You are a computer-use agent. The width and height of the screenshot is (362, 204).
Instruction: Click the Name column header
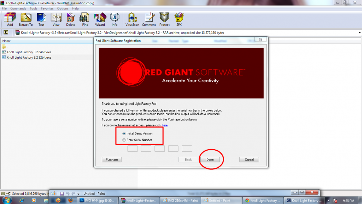46,41
